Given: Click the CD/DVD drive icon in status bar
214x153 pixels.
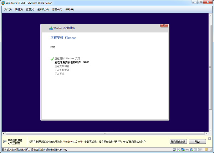Looking at the screenshot, I should pos(179,149).
